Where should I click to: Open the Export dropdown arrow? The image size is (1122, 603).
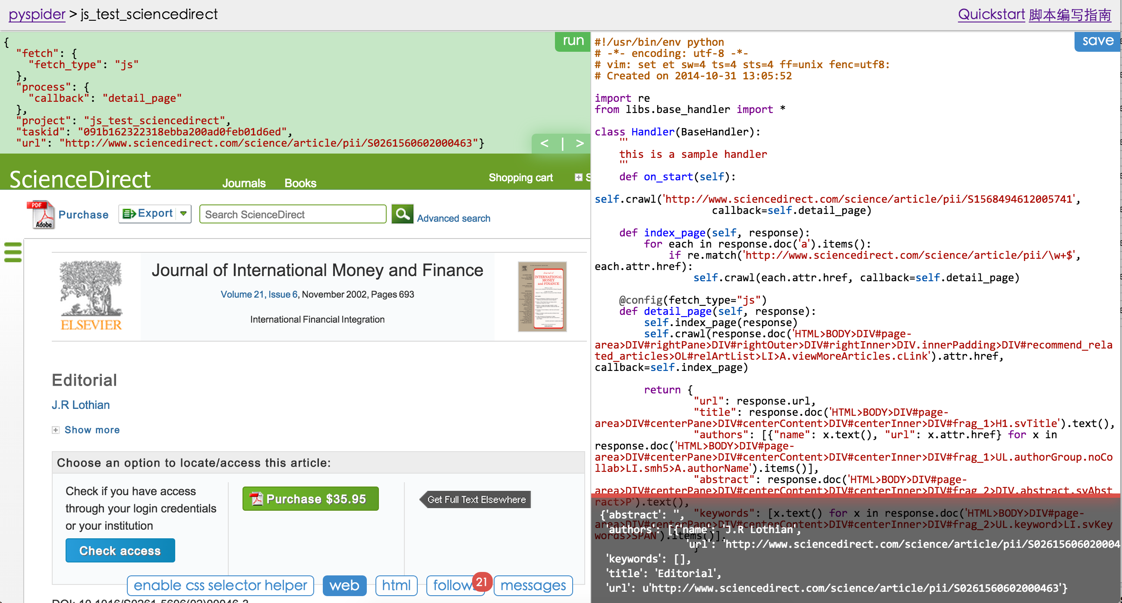click(x=183, y=214)
